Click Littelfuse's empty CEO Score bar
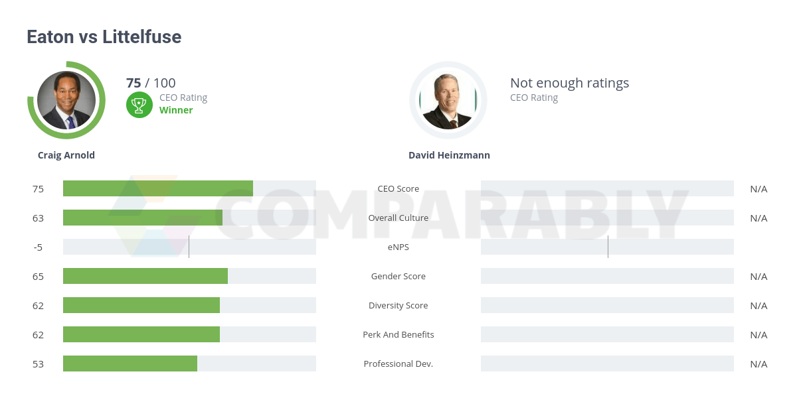The height and width of the screenshot is (398, 797). (607, 188)
